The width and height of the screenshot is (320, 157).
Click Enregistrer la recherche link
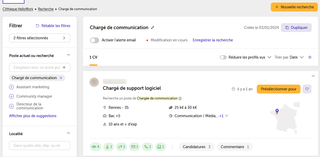[x=213, y=40]
